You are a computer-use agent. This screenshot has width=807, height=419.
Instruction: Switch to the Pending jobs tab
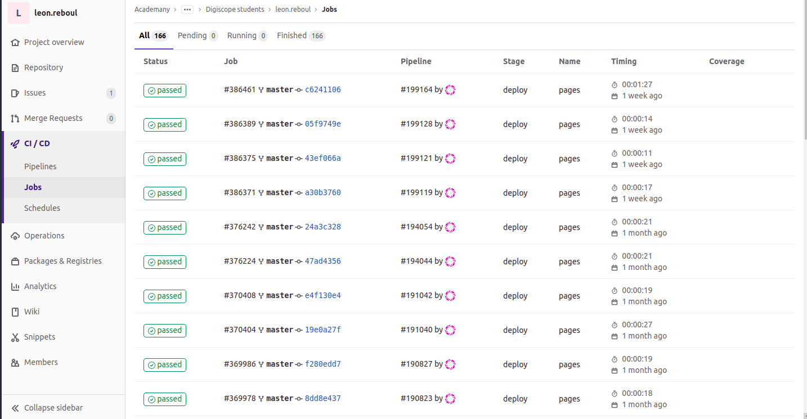(x=198, y=35)
